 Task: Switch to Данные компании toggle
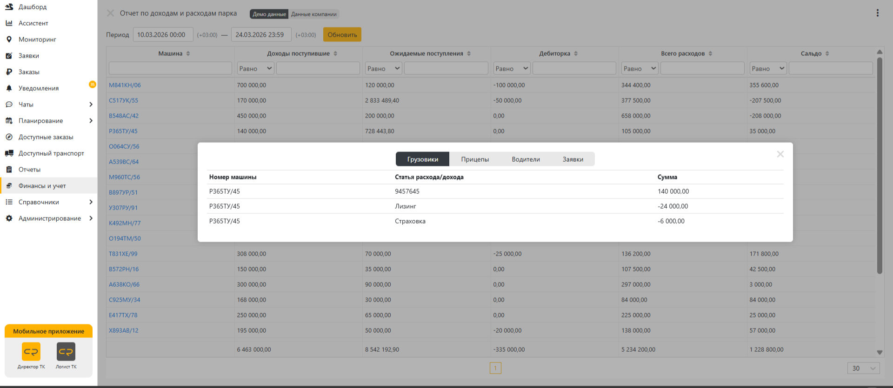pyautogui.click(x=314, y=14)
